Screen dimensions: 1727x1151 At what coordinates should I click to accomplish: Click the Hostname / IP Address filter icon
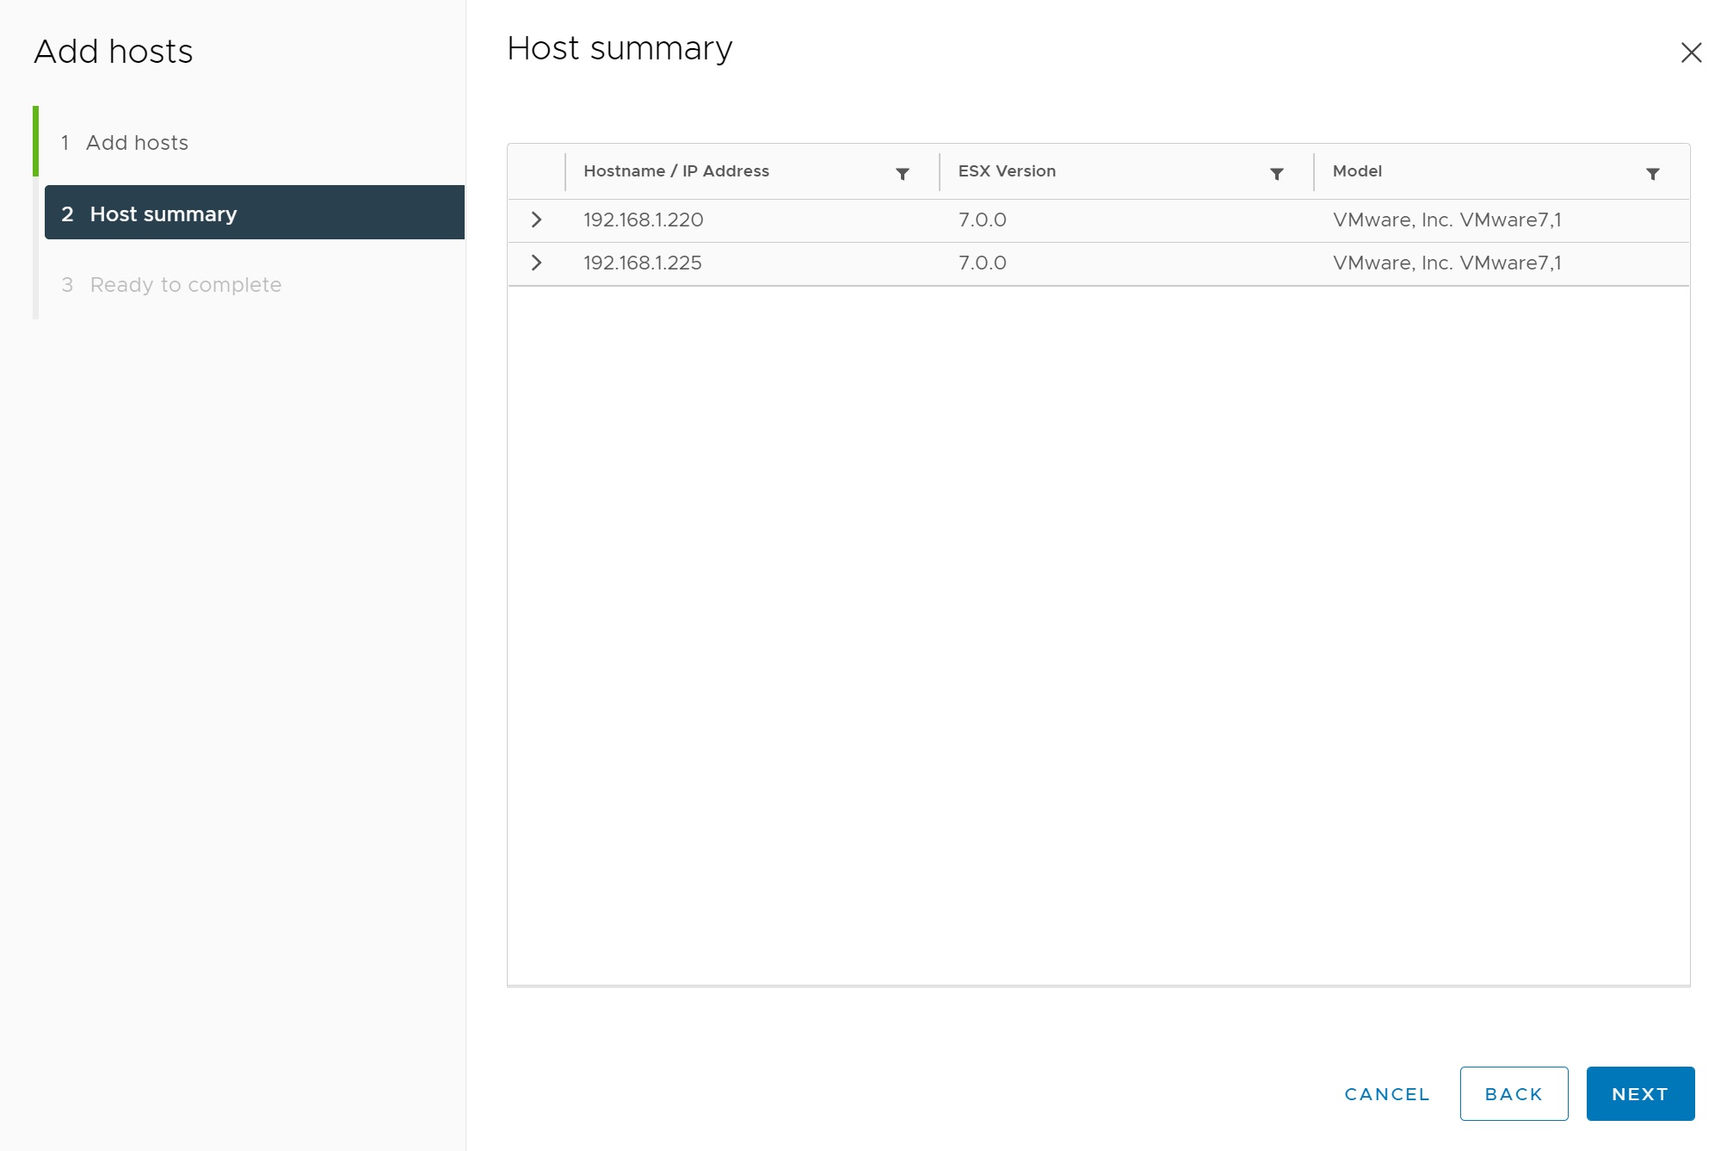(x=902, y=174)
